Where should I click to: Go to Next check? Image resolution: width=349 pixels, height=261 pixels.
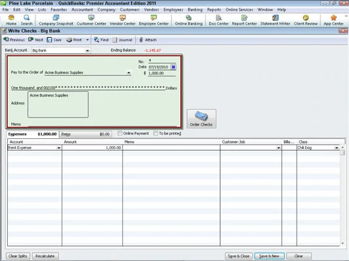click(36, 40)
